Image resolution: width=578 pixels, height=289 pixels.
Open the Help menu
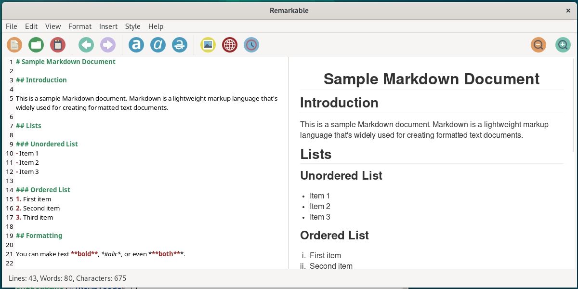[156, 26]
